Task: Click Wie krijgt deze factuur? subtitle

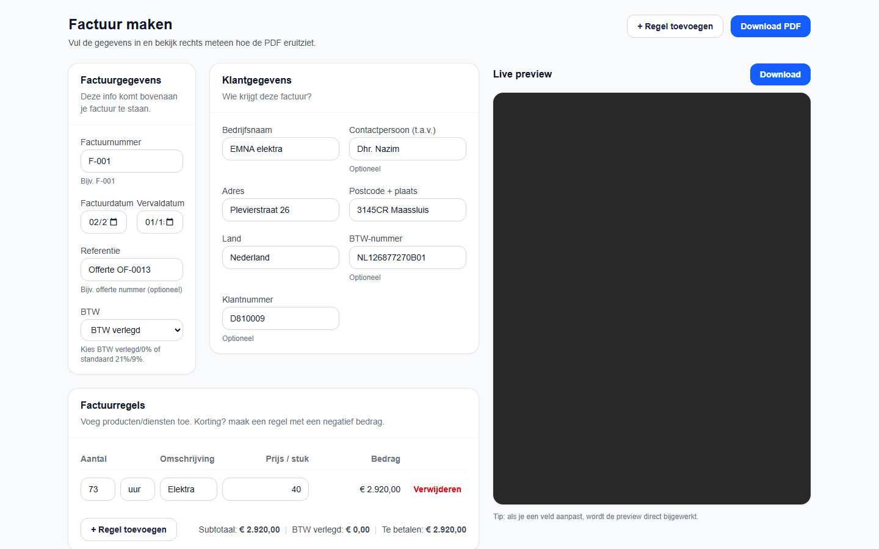Action: tap(267, 96)
